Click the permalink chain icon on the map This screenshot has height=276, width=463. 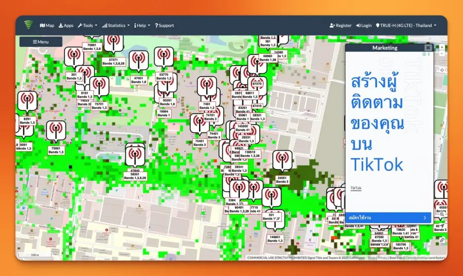tap(442, 240)
